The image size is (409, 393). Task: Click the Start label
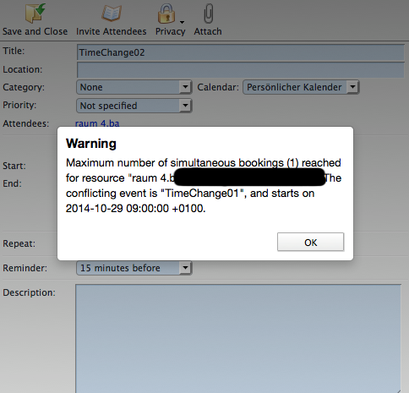tap(14, 166)
